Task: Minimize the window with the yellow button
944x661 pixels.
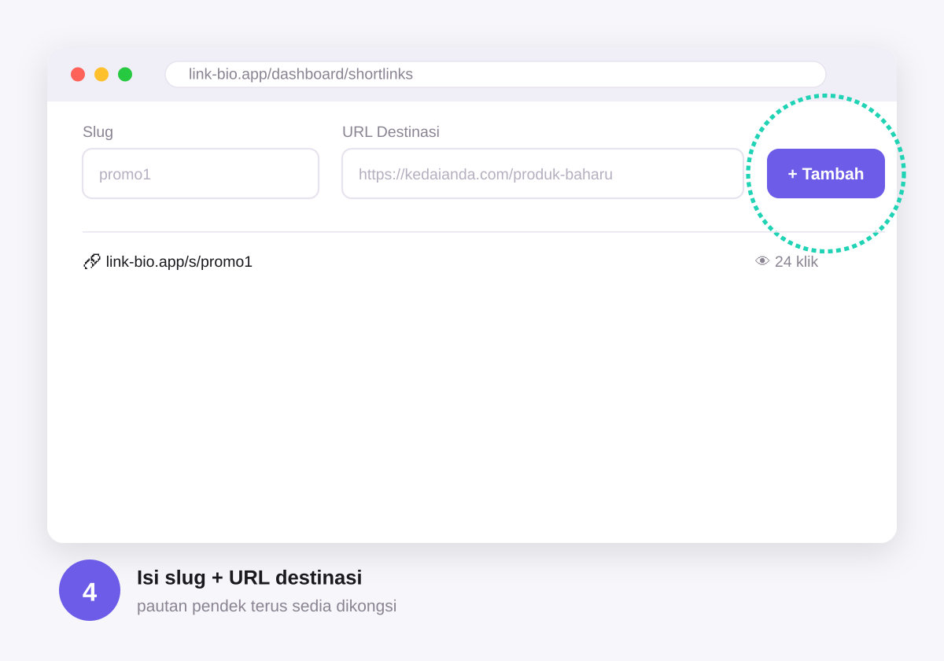Action: (x=101, y=74)
